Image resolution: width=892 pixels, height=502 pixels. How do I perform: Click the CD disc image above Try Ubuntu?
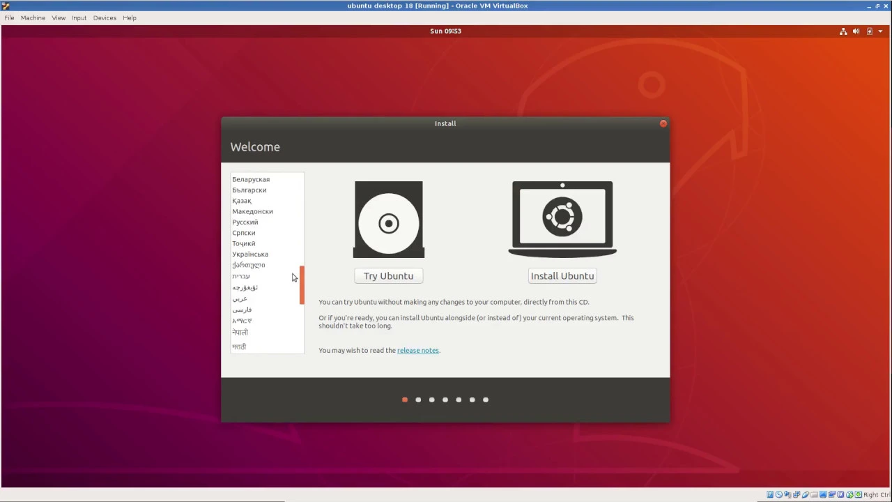click(389, 220)
